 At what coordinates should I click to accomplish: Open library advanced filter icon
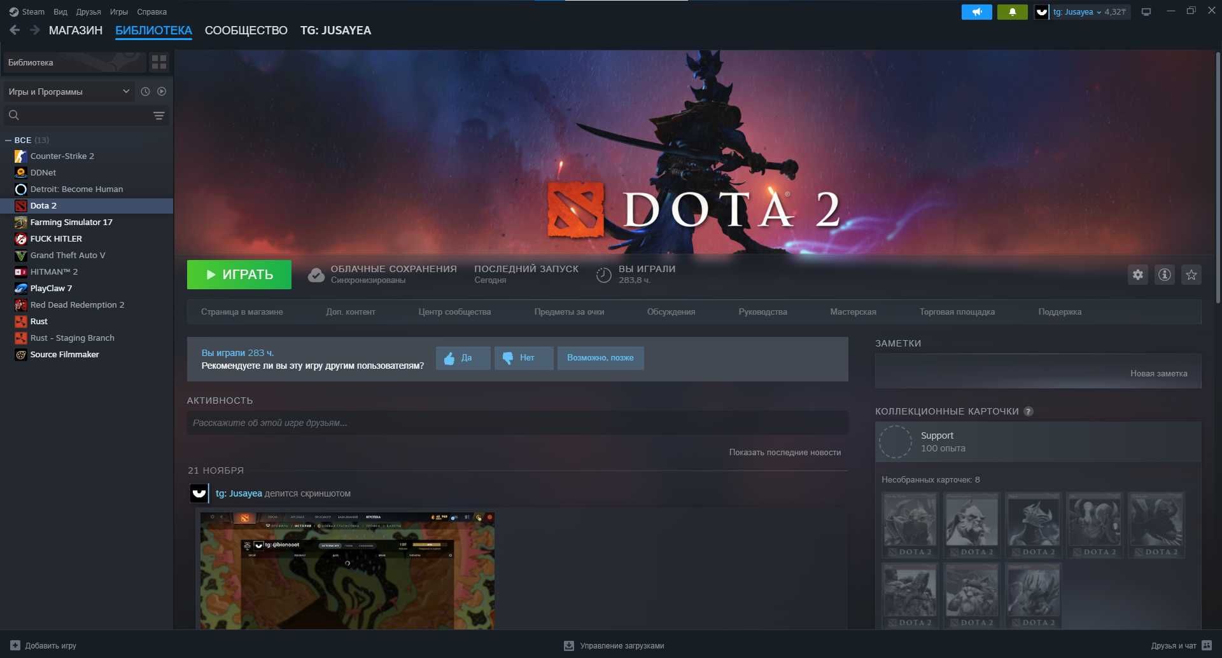(159, 116)
